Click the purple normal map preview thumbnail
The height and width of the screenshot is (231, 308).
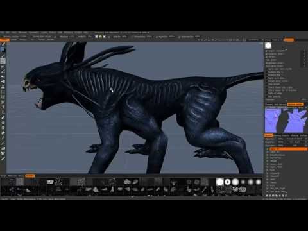click(x=286, y=121)
